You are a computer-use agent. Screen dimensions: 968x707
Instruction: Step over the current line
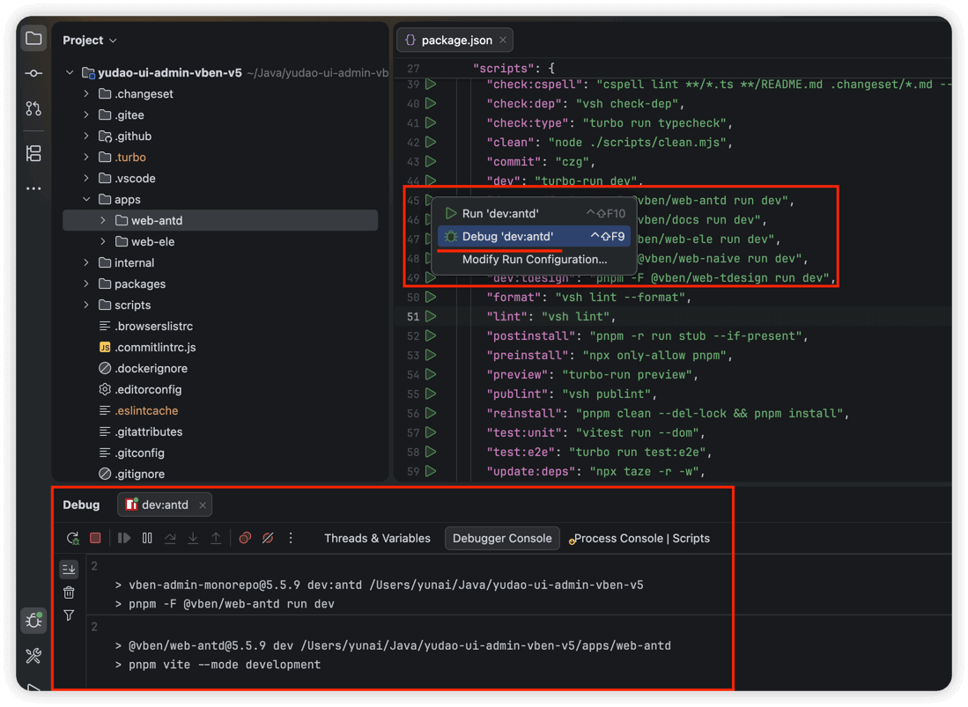click(170, 538)
